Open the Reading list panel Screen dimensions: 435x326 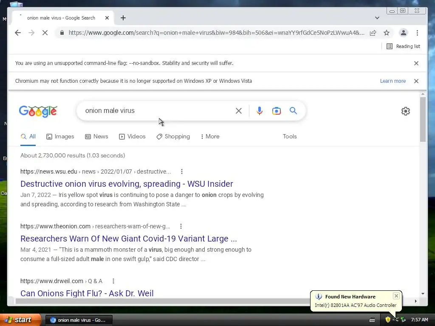(404, 46)
